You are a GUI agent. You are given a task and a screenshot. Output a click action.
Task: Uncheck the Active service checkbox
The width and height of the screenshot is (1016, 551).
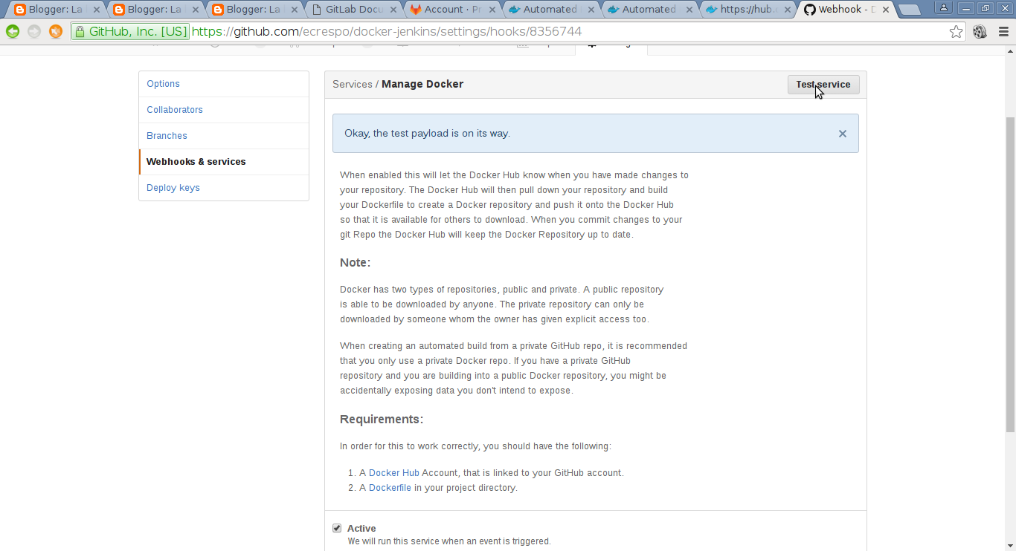pos(337,529)
